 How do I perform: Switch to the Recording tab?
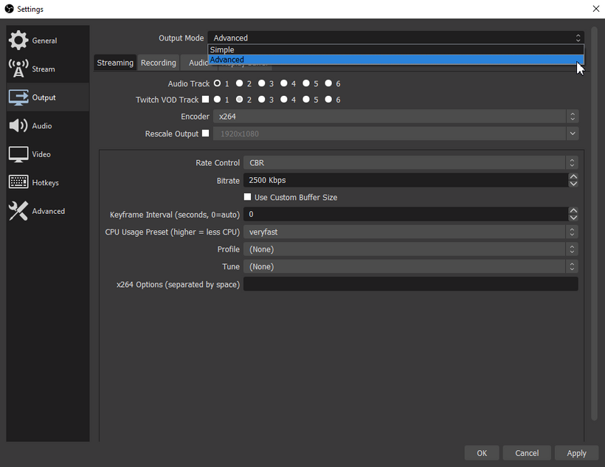point(158,63)
